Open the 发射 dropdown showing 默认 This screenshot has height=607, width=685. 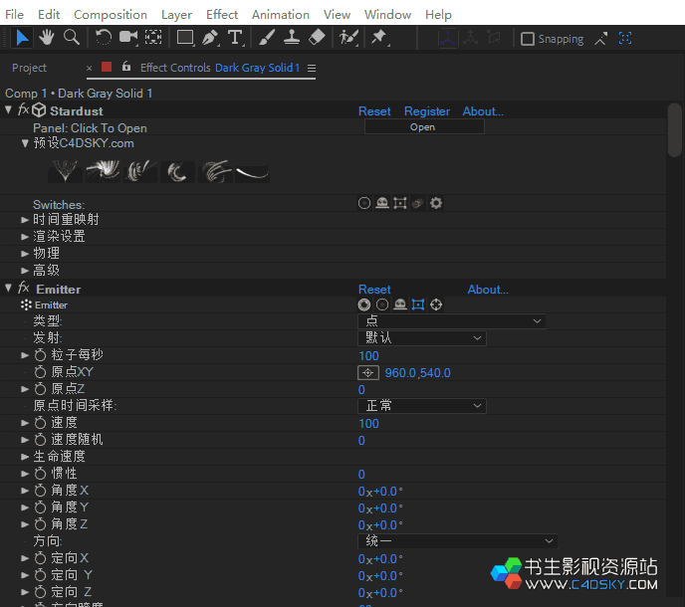click(421, 338)
